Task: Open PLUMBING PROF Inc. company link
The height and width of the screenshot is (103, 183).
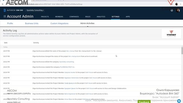Action: point(67,67)
